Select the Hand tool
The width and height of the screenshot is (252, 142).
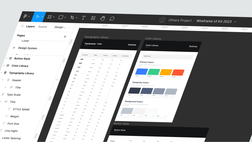pyautogui.click(x=103, y=18)
